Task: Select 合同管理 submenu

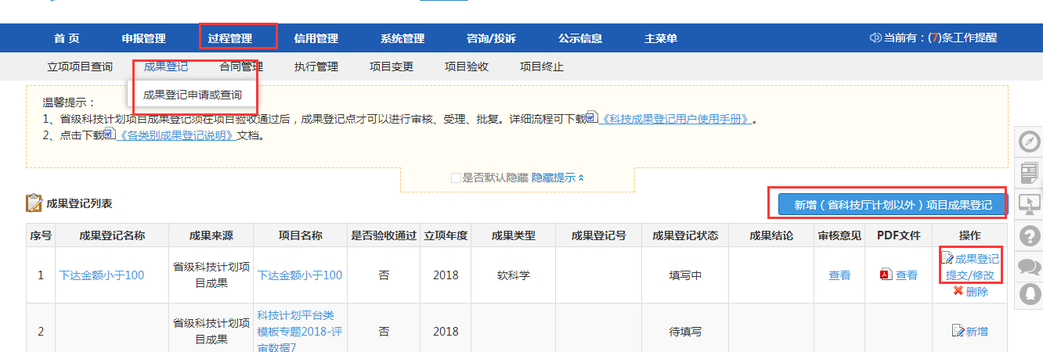Action: click(x=241, y=66)
